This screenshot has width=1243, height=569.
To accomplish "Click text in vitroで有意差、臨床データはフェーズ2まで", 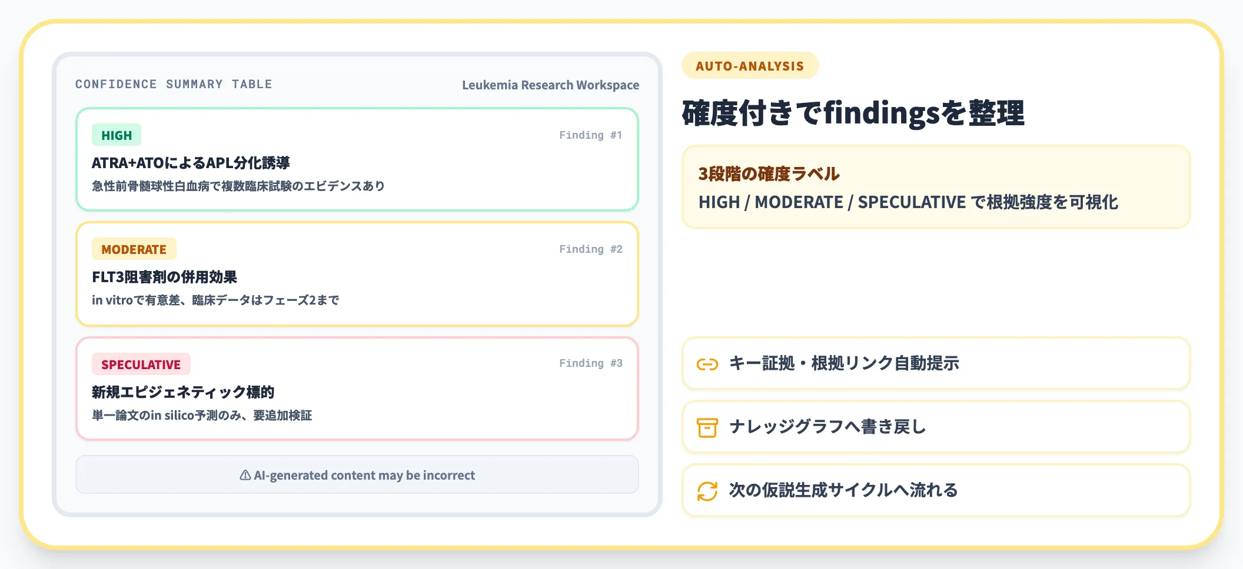I will point(215,300).
